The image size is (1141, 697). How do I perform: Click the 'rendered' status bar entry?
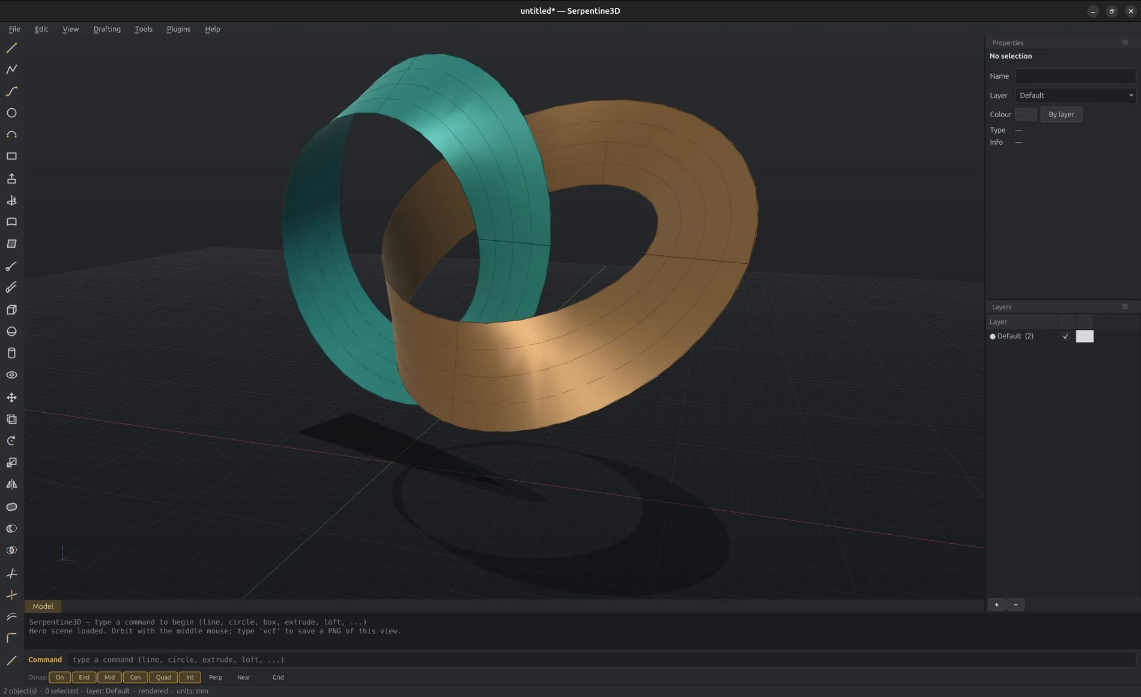coord(153,691)
